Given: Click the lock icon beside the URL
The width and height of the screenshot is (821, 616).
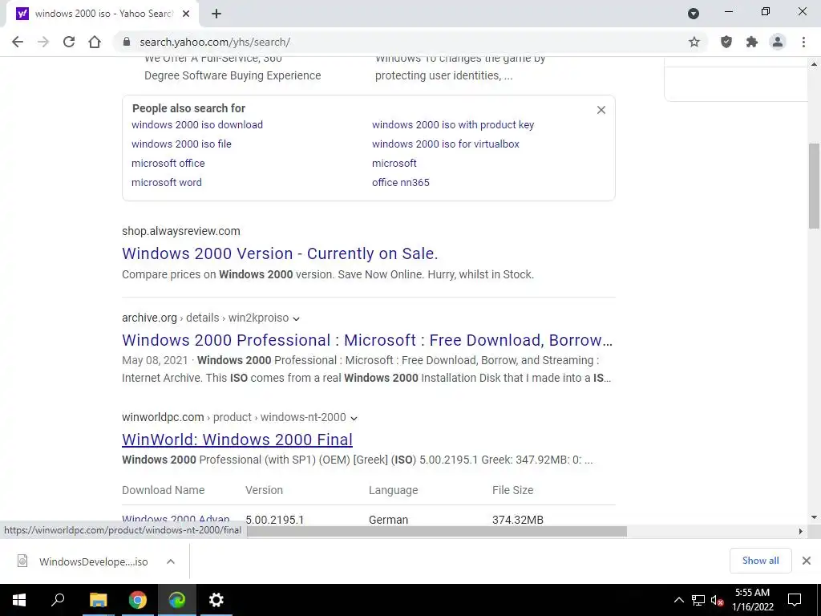Looking at the screenshot, I should [126, 42].
